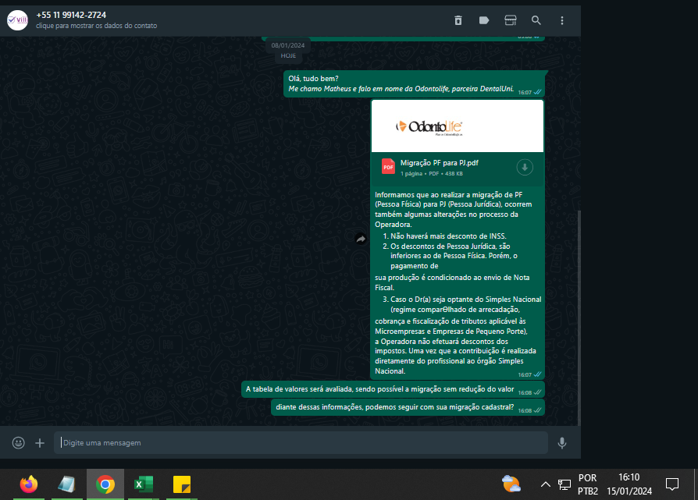Screen dimensions: 698x500
Task: Click the trash delete icon in chat header
Action: (x=458, y=20)
